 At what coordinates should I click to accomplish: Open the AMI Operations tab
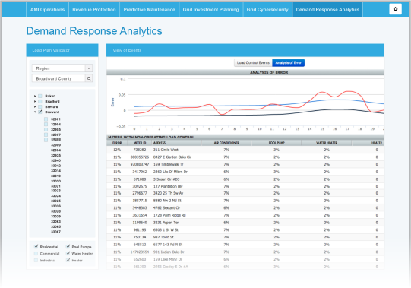point(47,10)
